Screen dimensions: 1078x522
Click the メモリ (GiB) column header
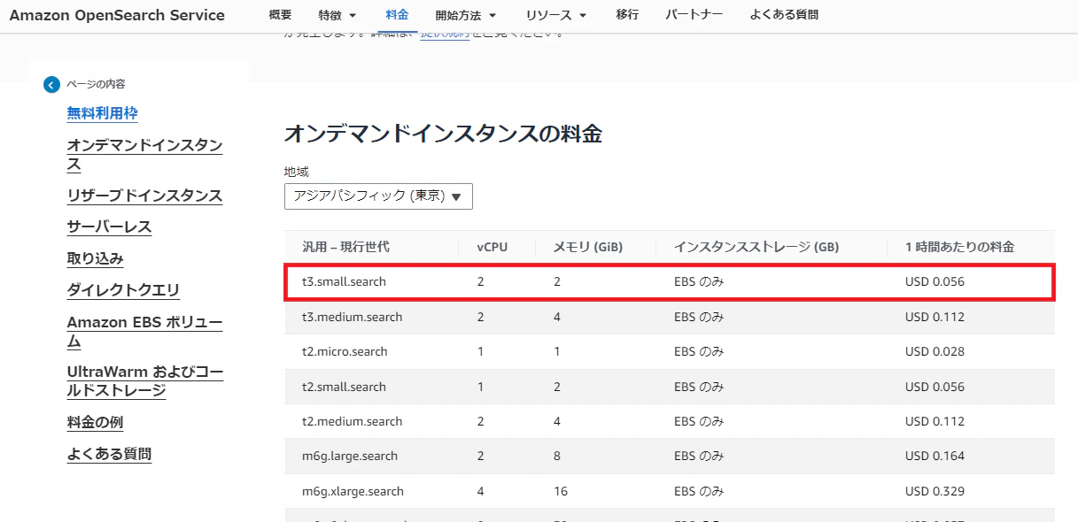pos(588,247)
